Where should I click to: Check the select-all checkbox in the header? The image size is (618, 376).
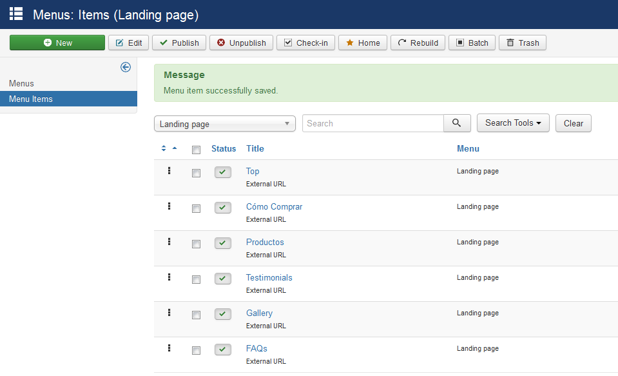196,148
